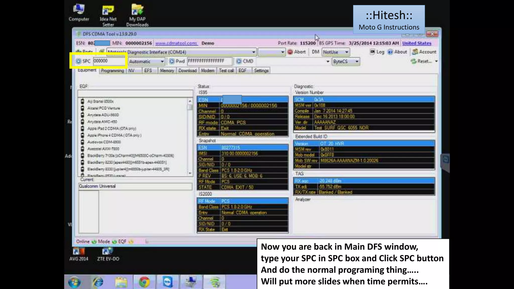Screen dimensions: 514x289
Task: Select the Equipment tab
Action: [x=87, y=70]
